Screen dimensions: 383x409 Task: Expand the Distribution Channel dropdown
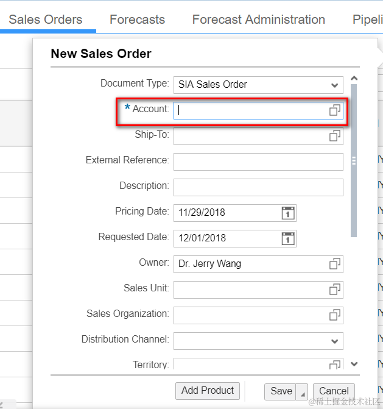334,341
